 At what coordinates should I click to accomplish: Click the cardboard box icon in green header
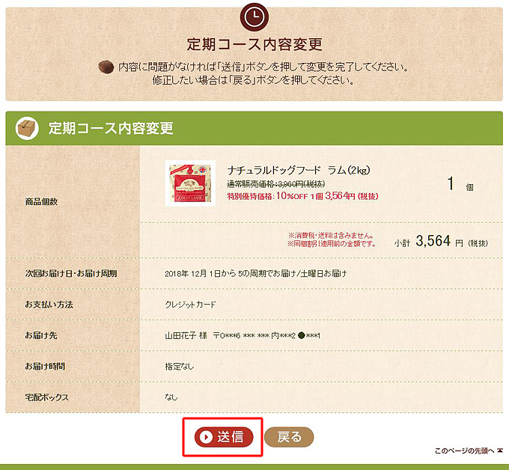tap(27, 128)
